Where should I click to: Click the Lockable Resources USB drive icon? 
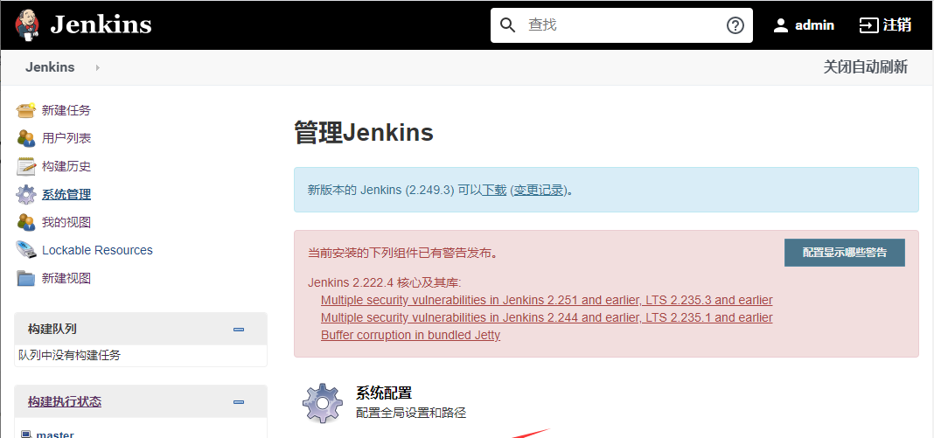pyautogui.click(x=25, y=250)
